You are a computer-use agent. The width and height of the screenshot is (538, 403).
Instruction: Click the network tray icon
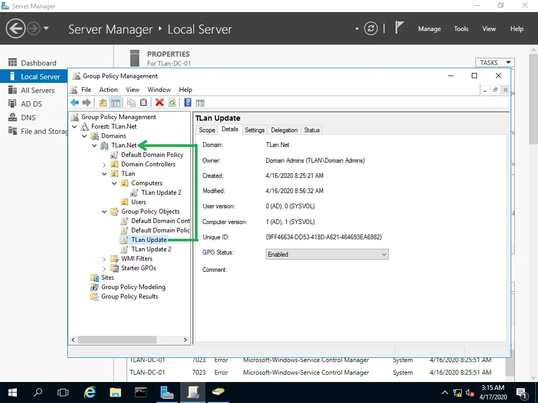458,393
